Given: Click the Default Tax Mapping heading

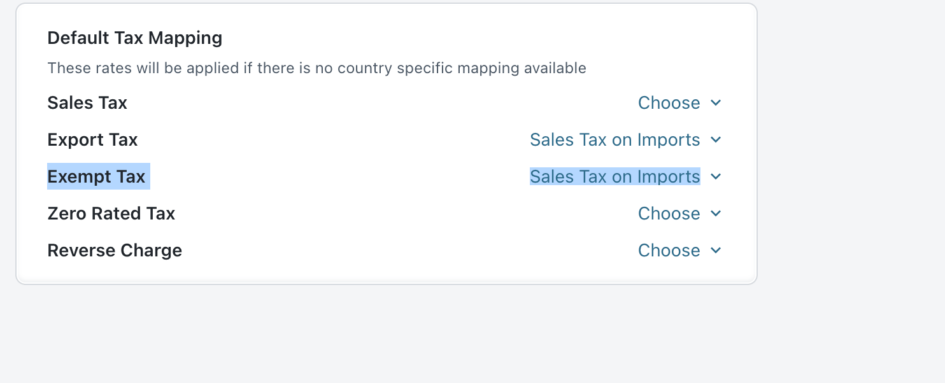Looking at the screenshot, I should [134, 38].
